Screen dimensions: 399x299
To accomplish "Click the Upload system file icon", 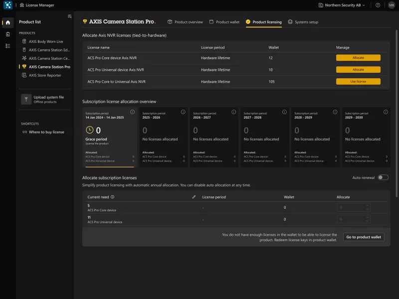I will 26,99.
